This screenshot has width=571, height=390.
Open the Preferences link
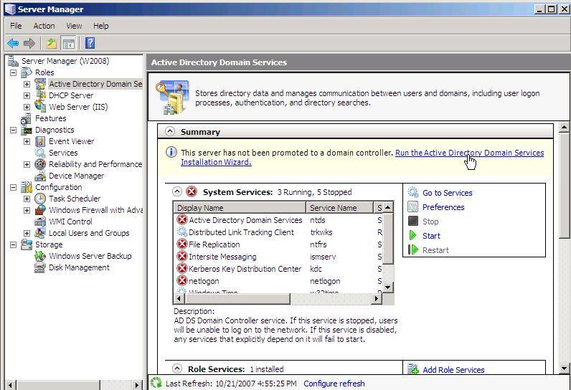pos(443,207)
